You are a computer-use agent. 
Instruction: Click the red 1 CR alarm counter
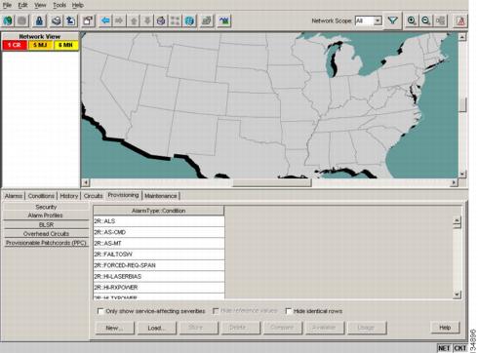(15, 45)
